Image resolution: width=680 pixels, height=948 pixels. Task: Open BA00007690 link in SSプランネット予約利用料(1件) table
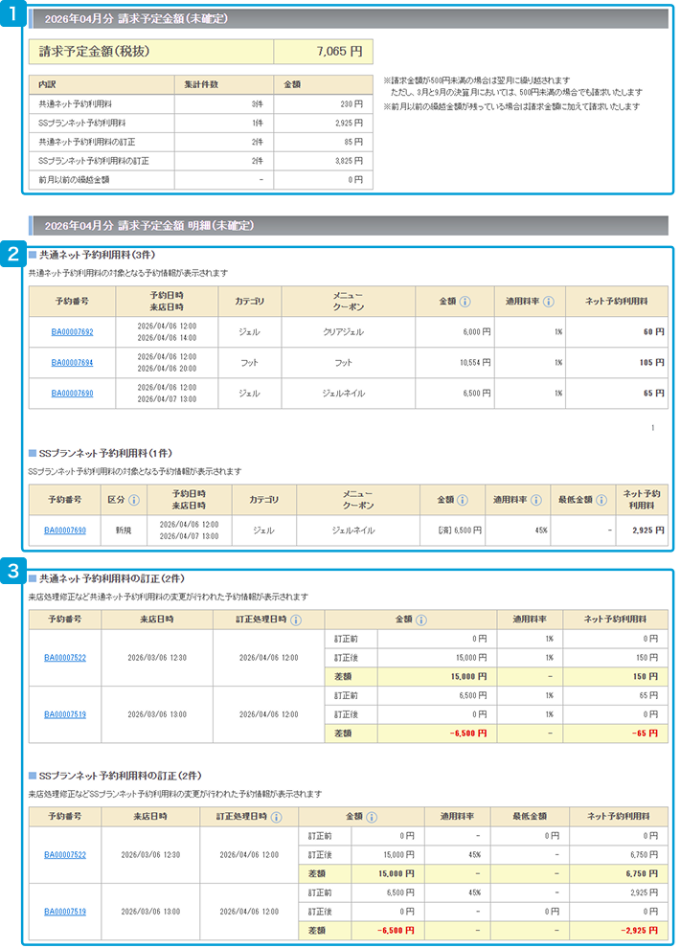pyautogui.click(x=65, y=530)
